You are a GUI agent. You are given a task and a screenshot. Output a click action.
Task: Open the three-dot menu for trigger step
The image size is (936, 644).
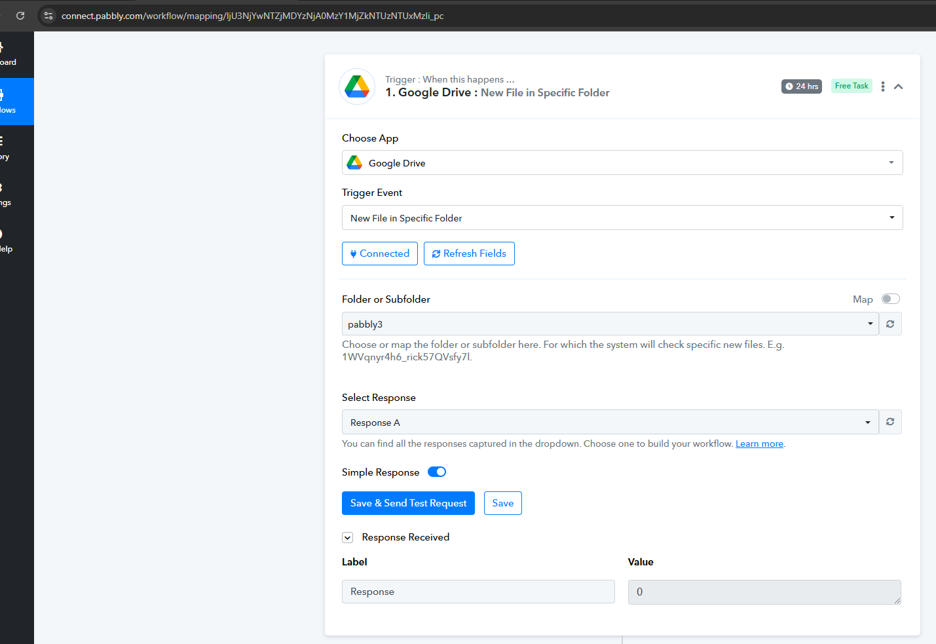(883, 86)
